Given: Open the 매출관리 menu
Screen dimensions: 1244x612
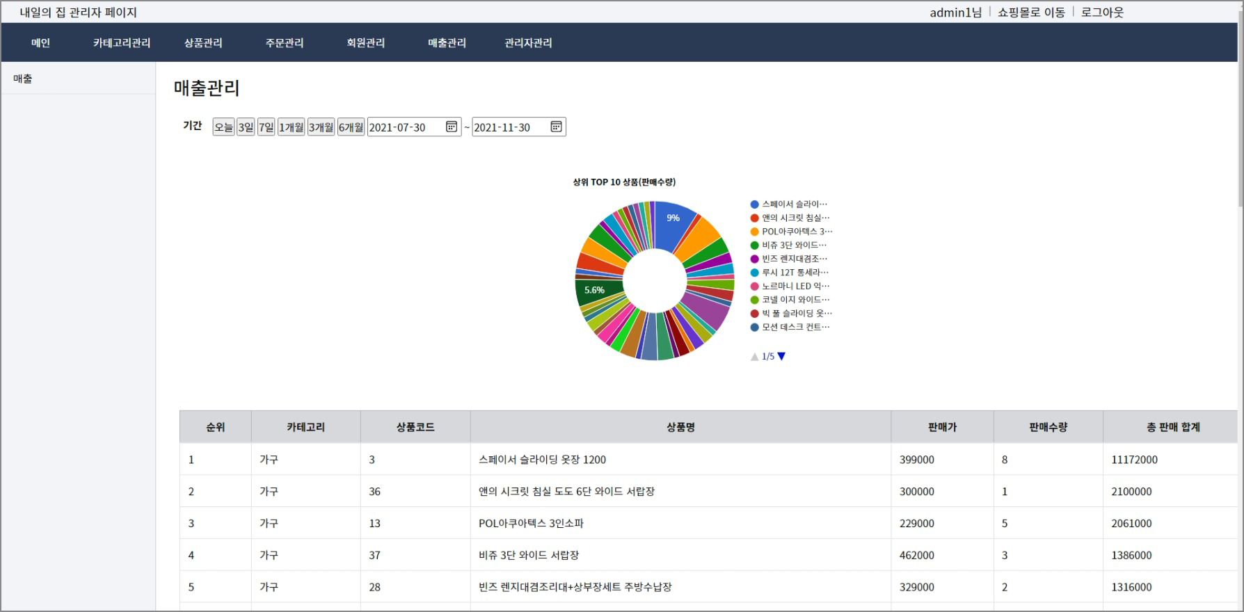Looking at the screenshot, I should click(447, 42).
